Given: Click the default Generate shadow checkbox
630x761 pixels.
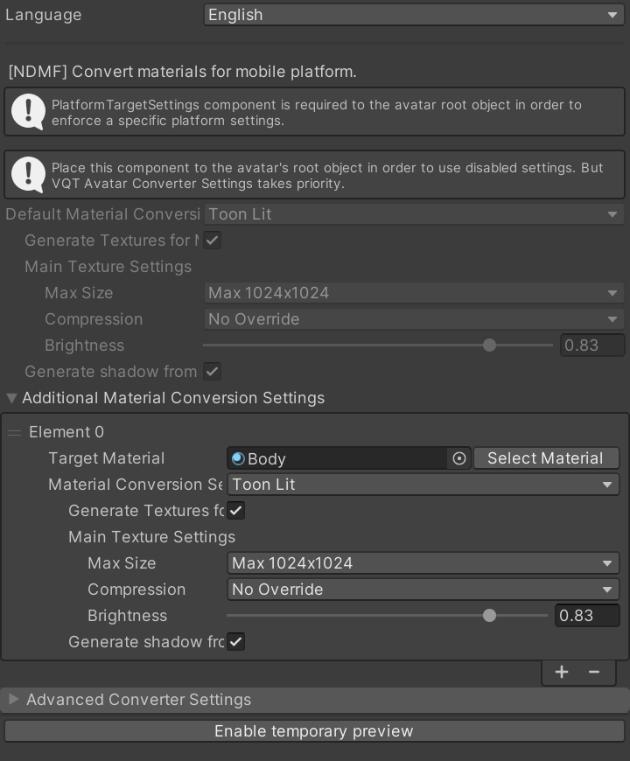Looking at the screenshot, I should [x=212, y=371].
